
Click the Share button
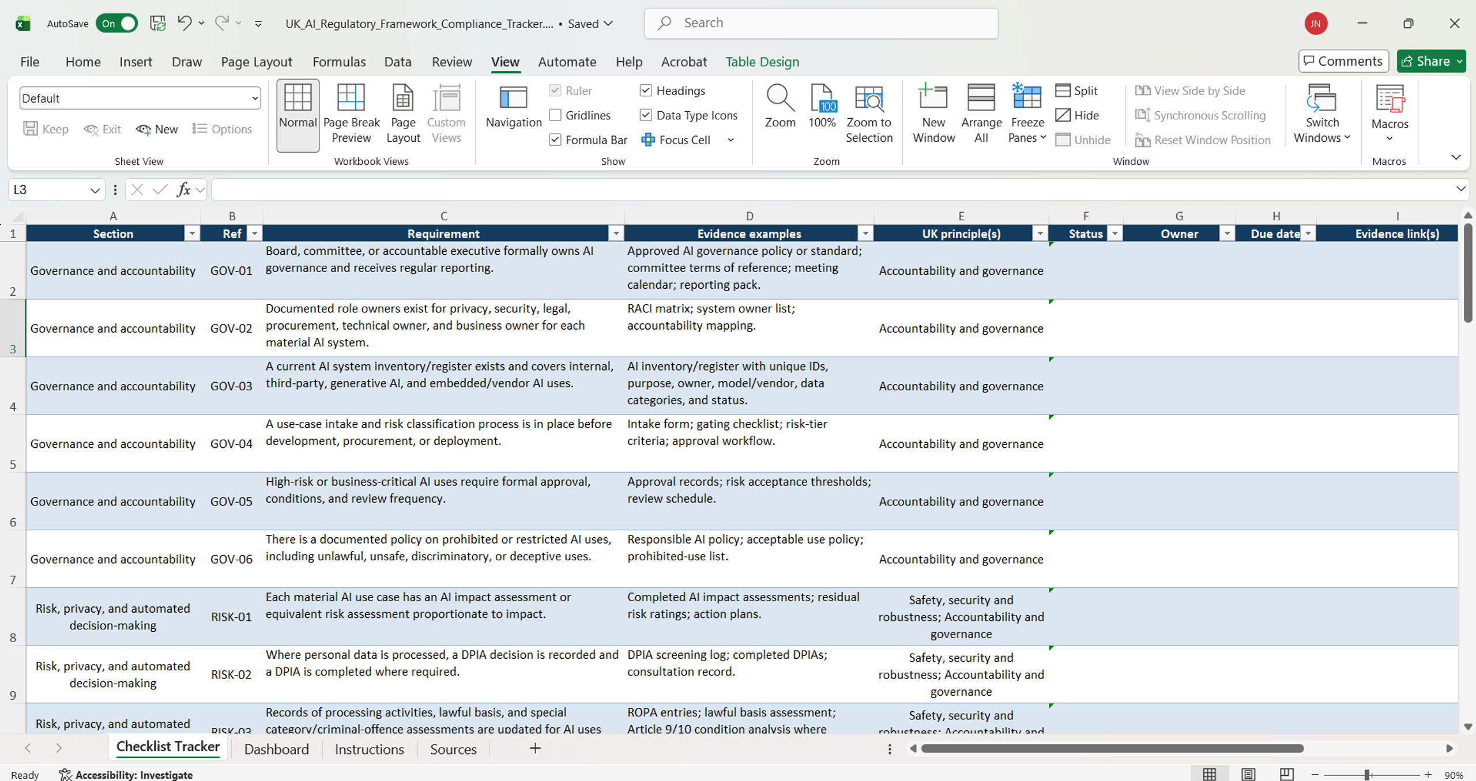coord(1431,61)
